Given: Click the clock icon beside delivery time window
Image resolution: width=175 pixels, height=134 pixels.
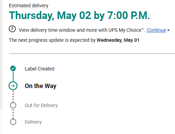Looking at the screenshot, I should 12,29.
